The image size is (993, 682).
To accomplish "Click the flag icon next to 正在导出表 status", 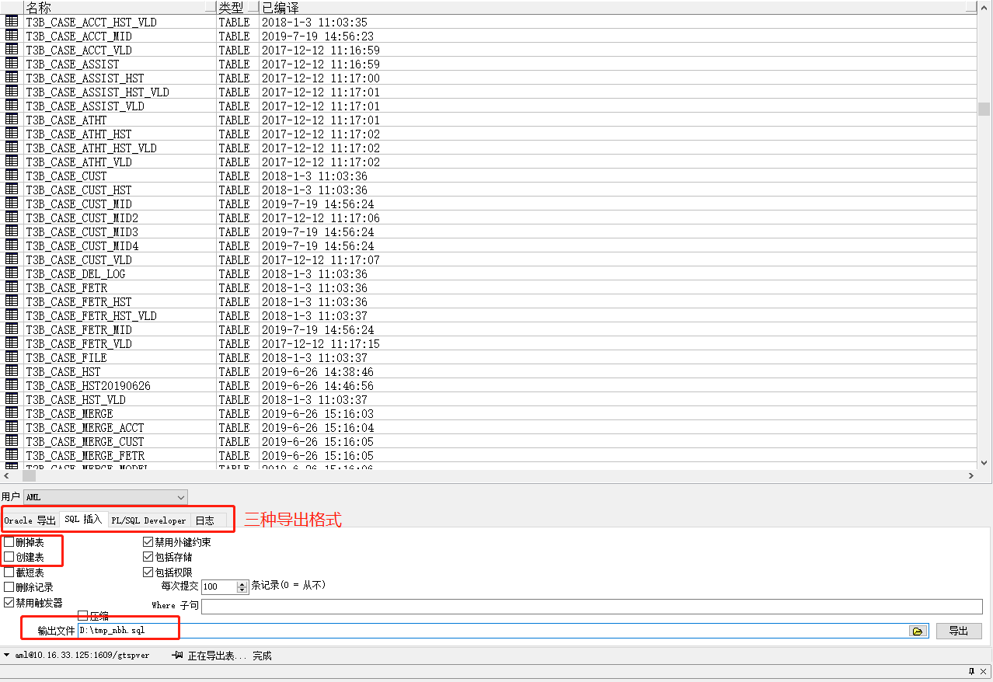I will tap(178, 655).
